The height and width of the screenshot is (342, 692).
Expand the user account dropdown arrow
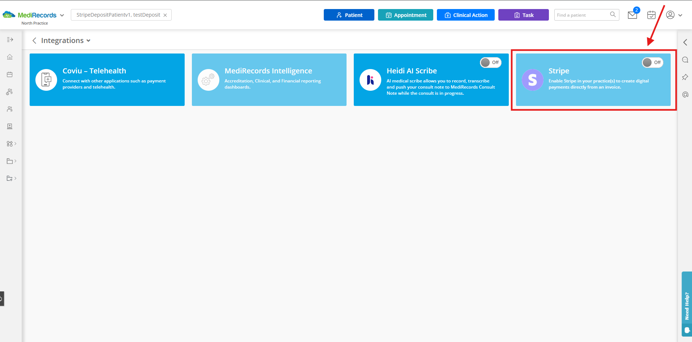(x=680, y=15)
